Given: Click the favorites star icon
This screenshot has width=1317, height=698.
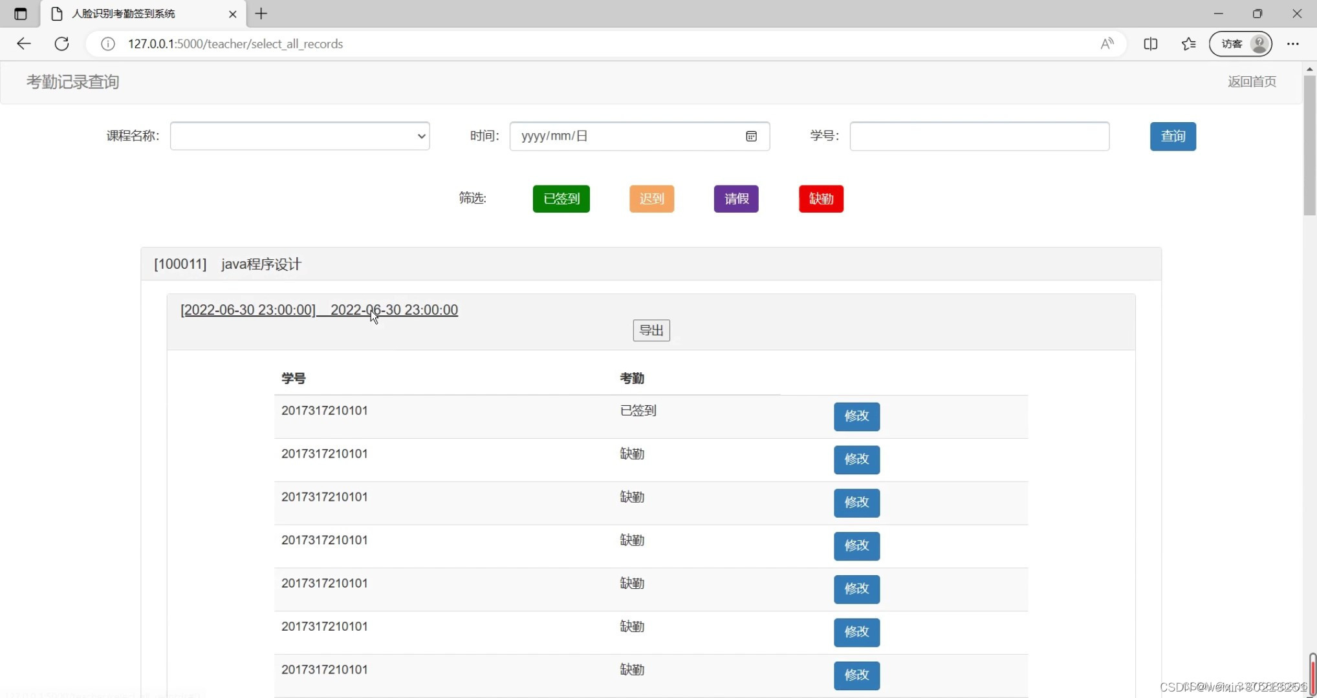Looking at the screenshot, I should [x=1188, y=44].
